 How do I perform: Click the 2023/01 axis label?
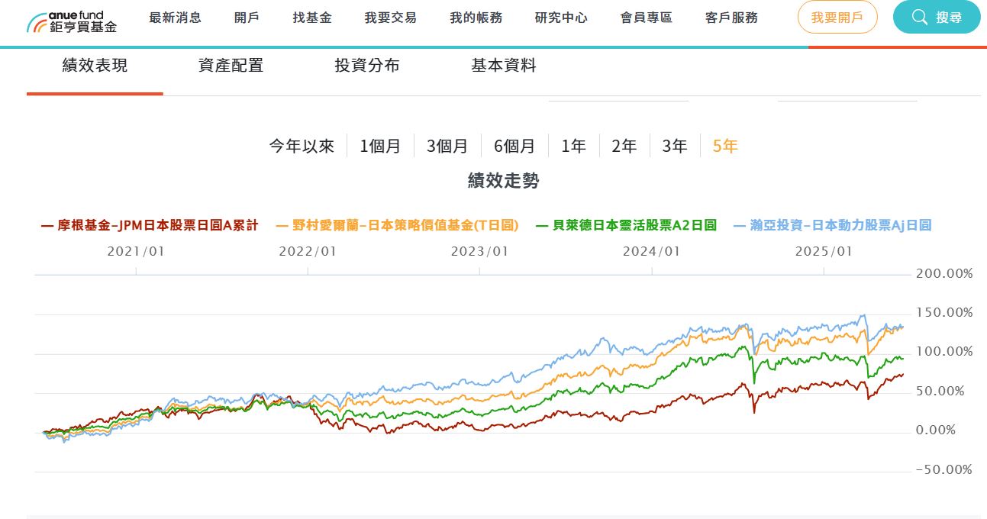(479, 251)
